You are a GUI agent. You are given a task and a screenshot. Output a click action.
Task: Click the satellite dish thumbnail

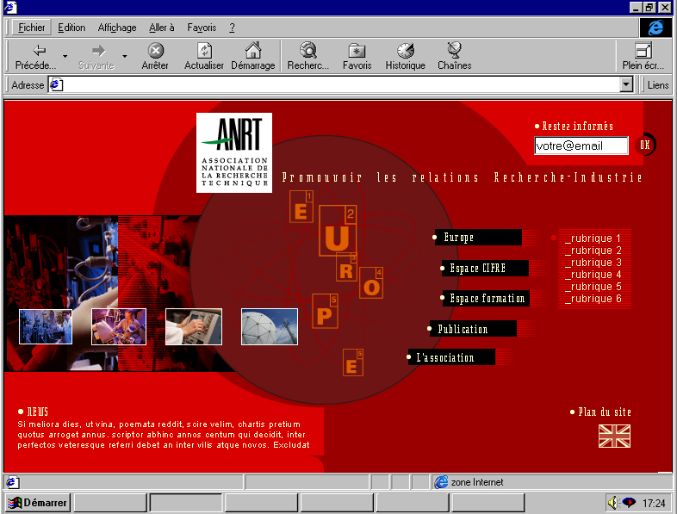[269, 327]
